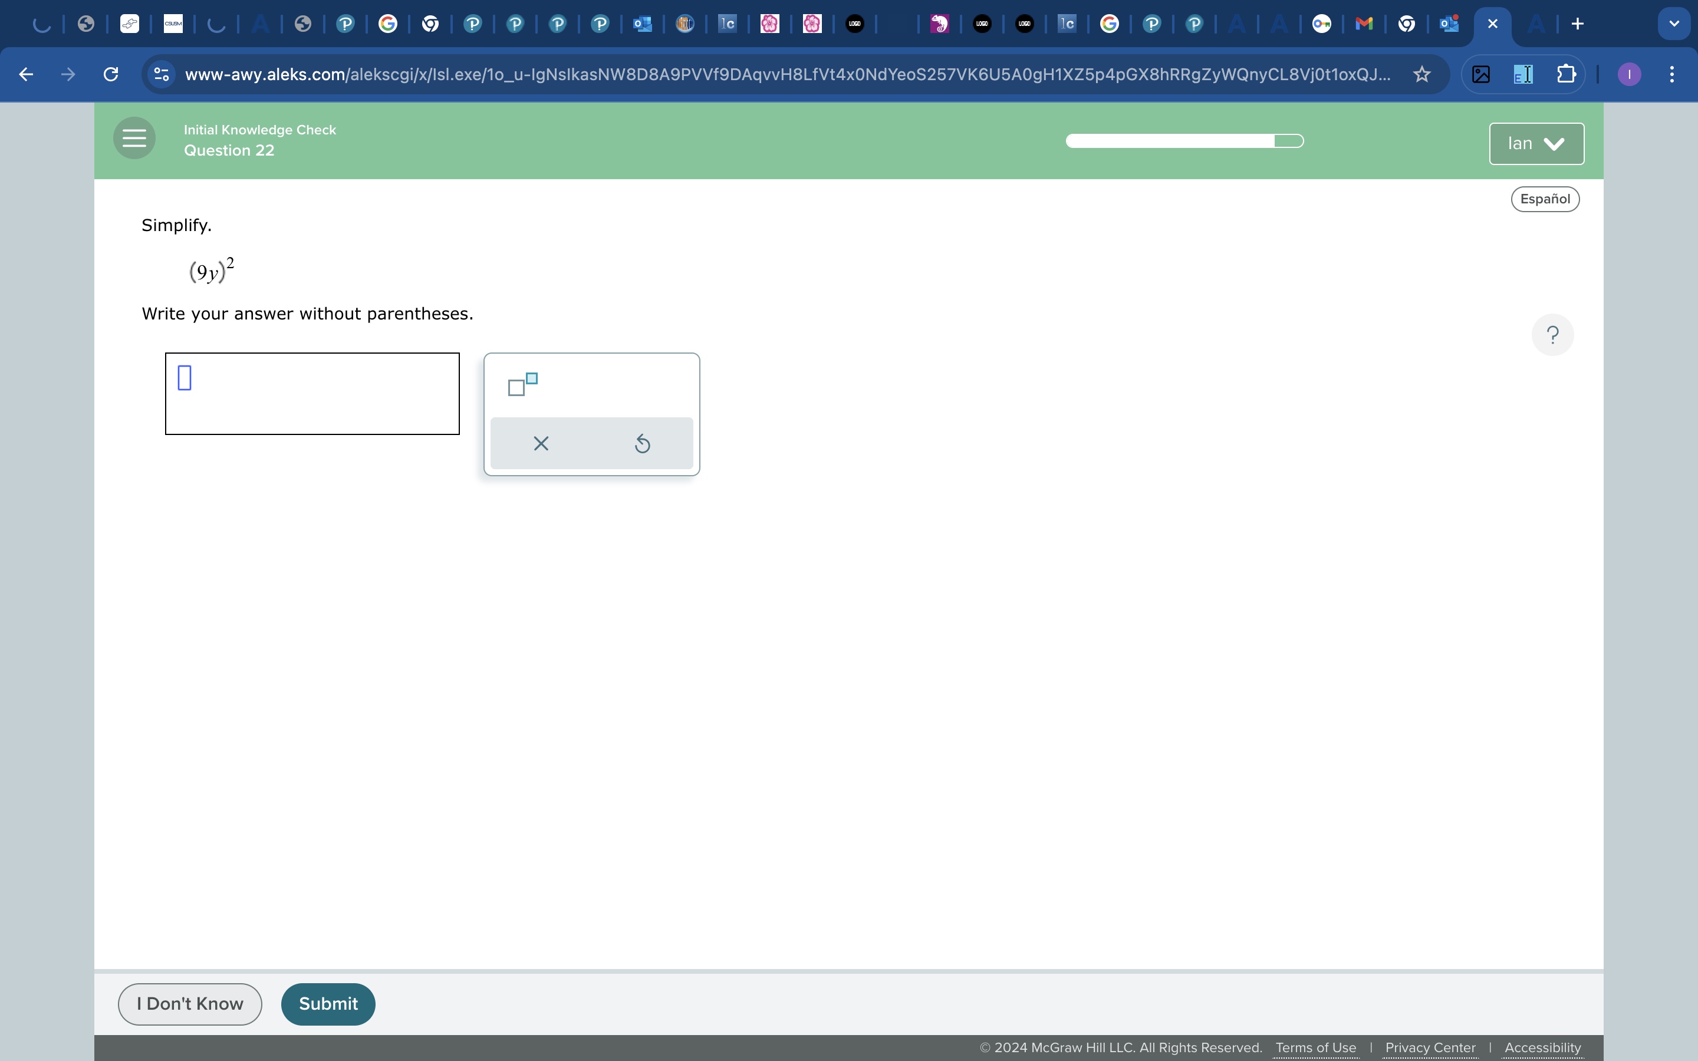Click the undo arrow in keypad

tap(642, 443)
